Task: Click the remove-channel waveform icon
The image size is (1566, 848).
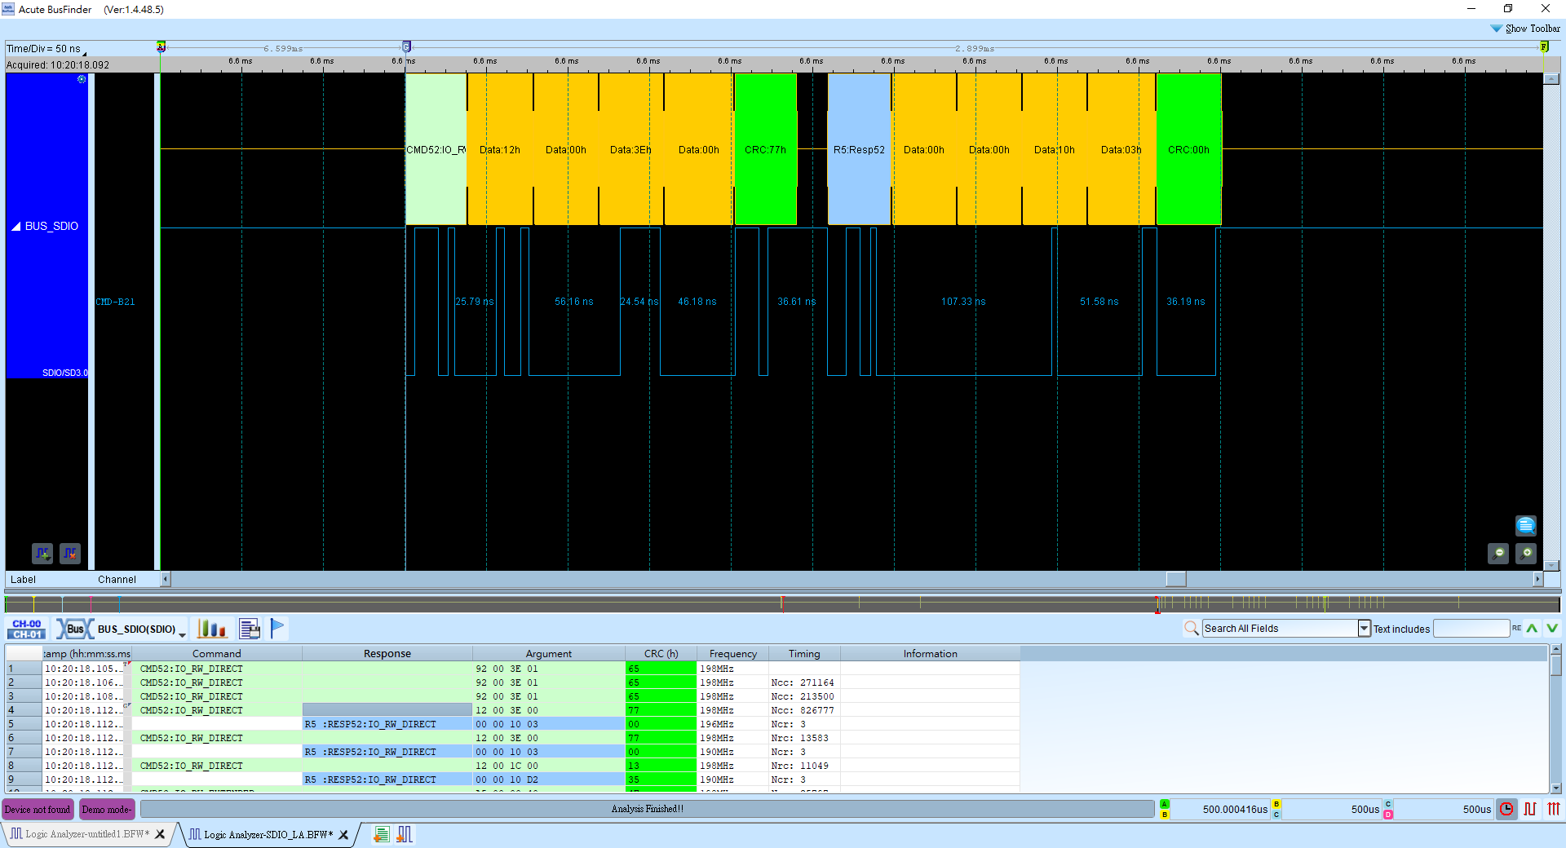Action: 70,554
